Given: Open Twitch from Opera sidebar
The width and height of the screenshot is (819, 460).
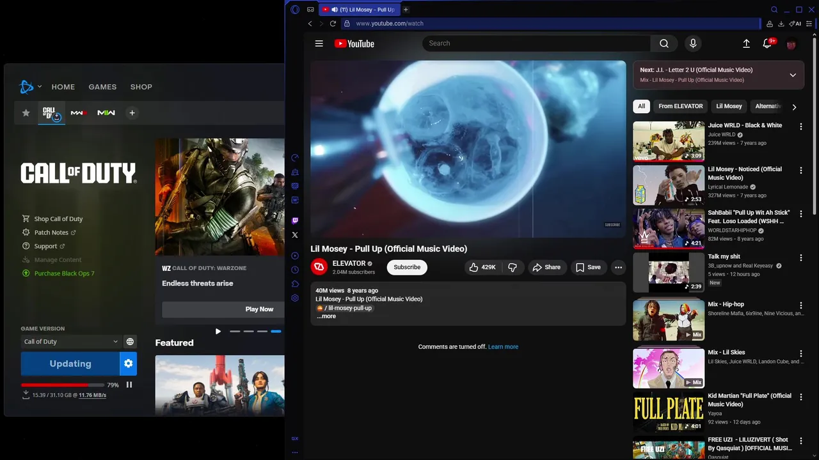Looking at the screenshot, I should coord(295,220).
